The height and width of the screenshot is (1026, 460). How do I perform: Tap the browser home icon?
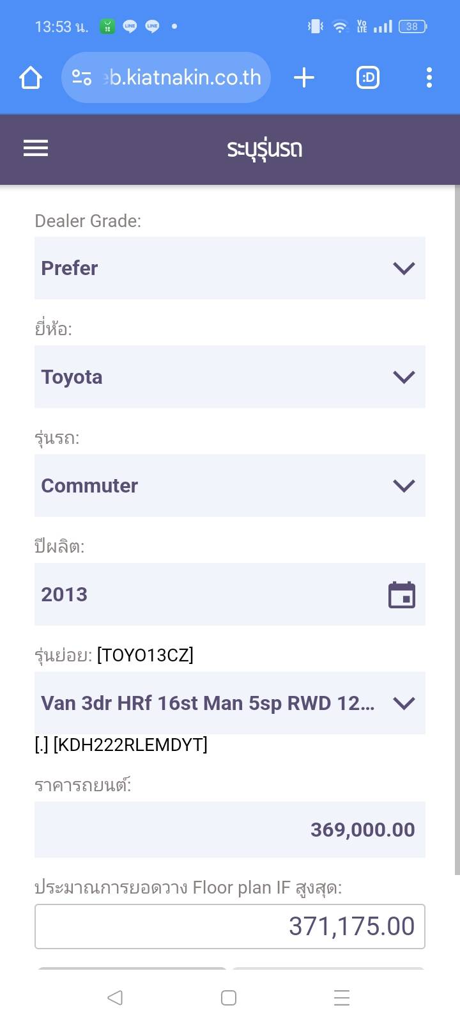click(31, 78)
